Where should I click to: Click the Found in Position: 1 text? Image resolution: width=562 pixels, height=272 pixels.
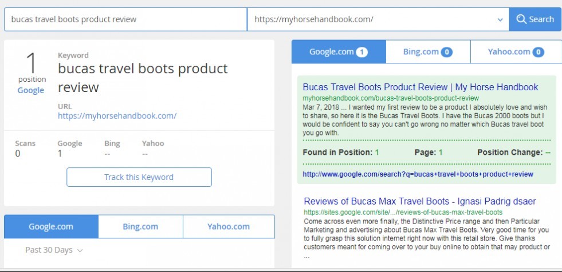coord(341,152)
